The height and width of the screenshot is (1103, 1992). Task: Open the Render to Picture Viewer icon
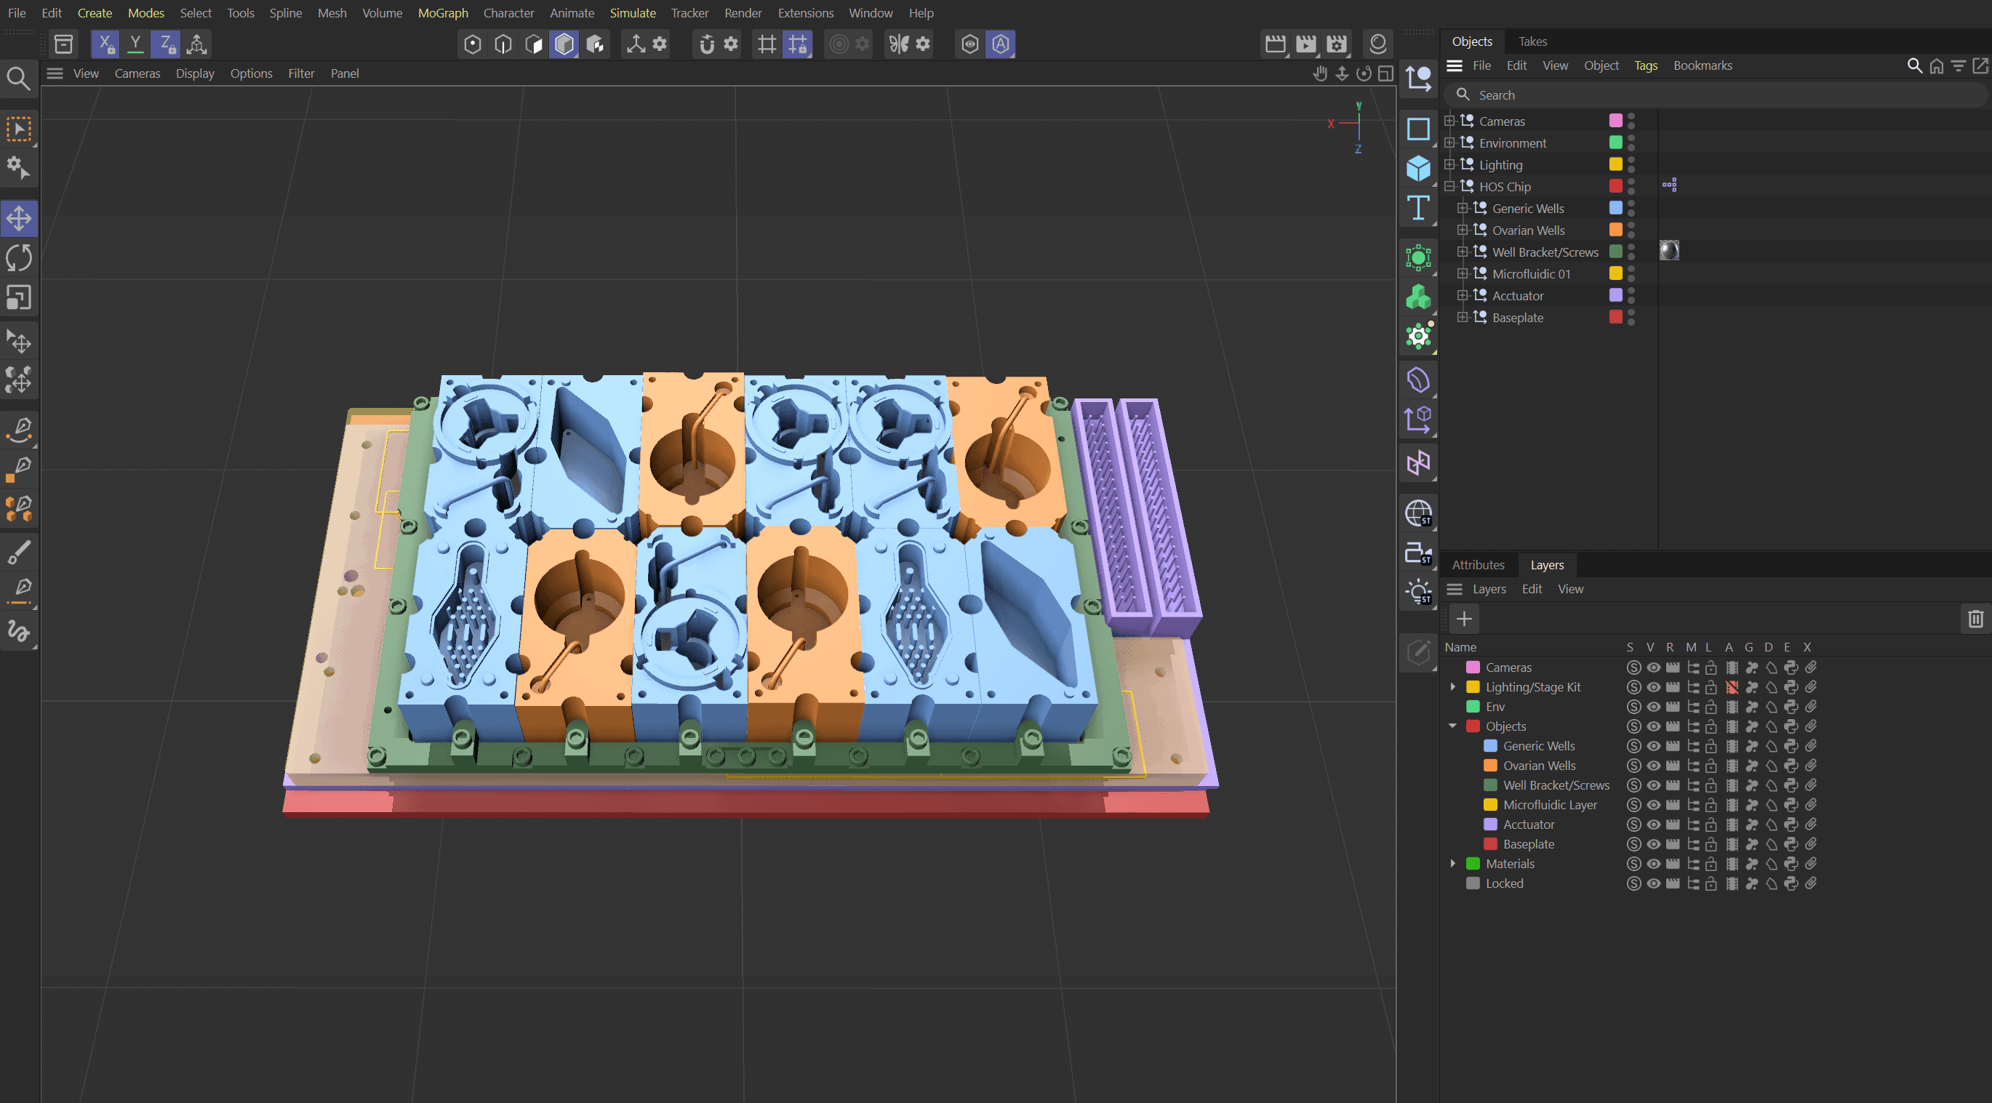[1305, 44]
